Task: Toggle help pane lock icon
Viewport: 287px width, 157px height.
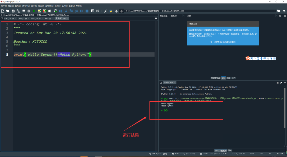Action: pos(280,16)
